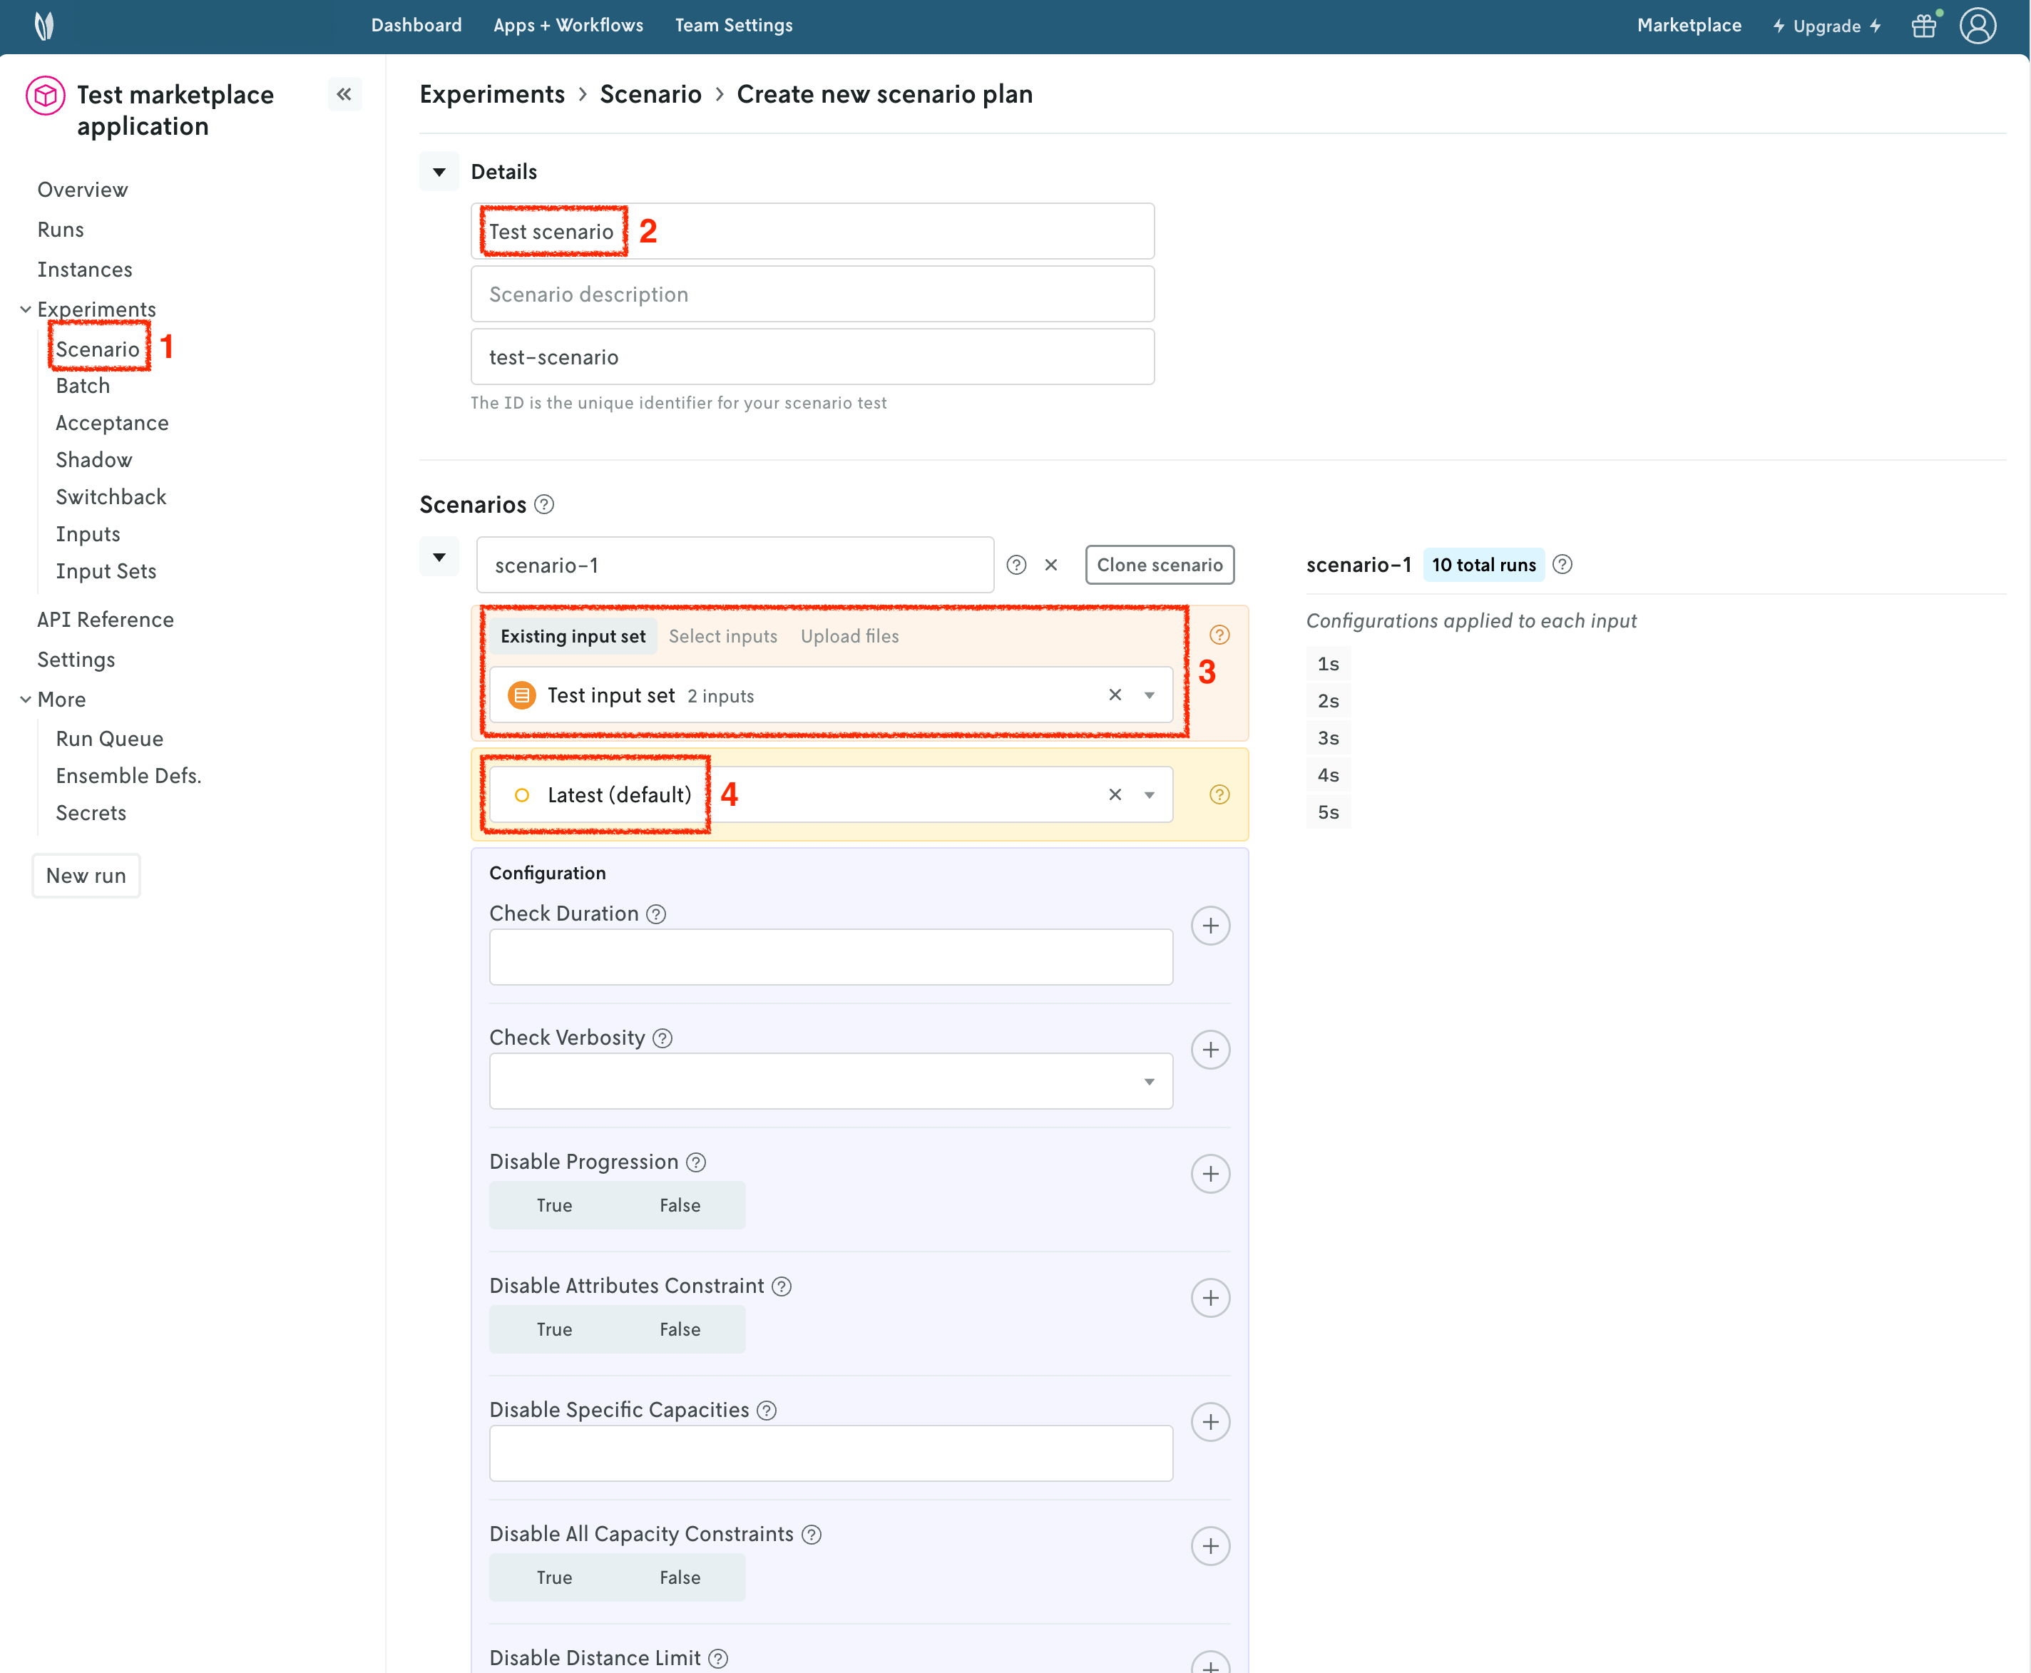Switch to the Upload files tab
The width and height of the screenshot is (2031, 1673).
849,636
